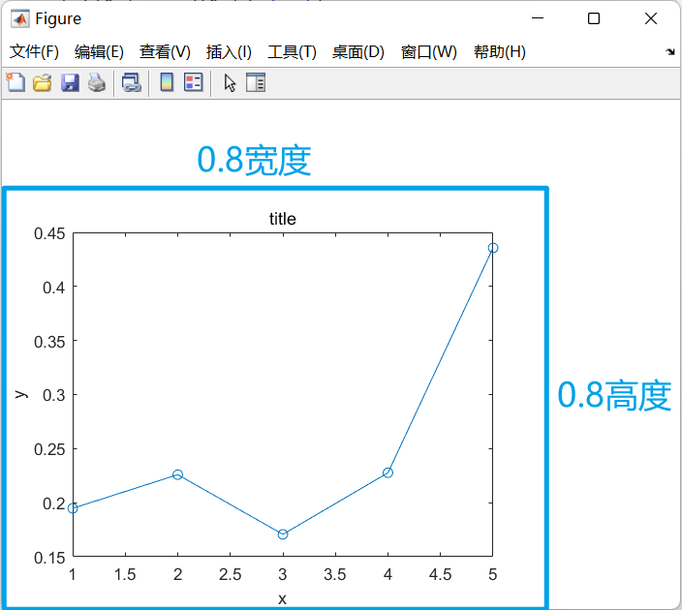Click the dock figure arrow at the menu bar's right end
The width and height of the screenshot is (682, 610).
pos(670,51)
